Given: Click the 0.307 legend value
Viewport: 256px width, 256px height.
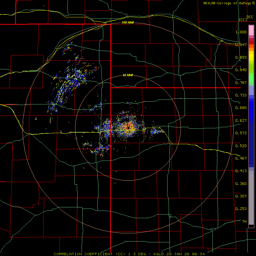Looking at the screenshot, I should [x=241, y=196].
